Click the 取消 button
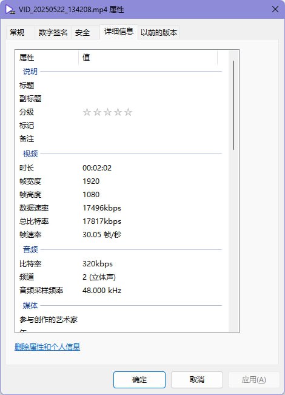Screen dimensions: 285x395 pos(197,379)
